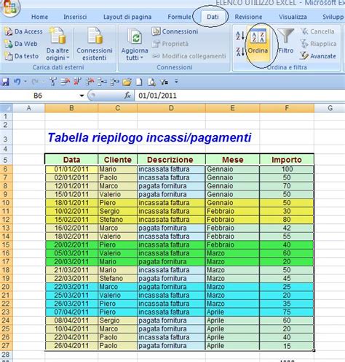Click Modifica collegamenti
Image resolution: width=345 pixels, height=362 pixels.
[189, 56]
